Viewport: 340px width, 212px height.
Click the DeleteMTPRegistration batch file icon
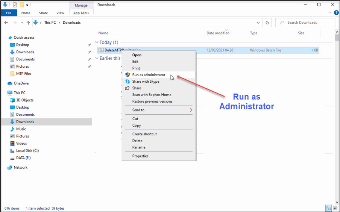point(101,50)
